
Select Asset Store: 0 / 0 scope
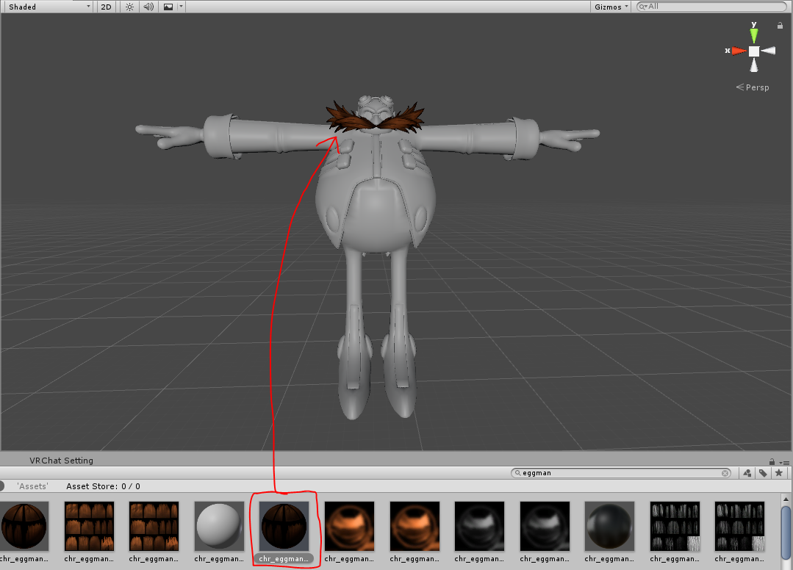point(103,486)
